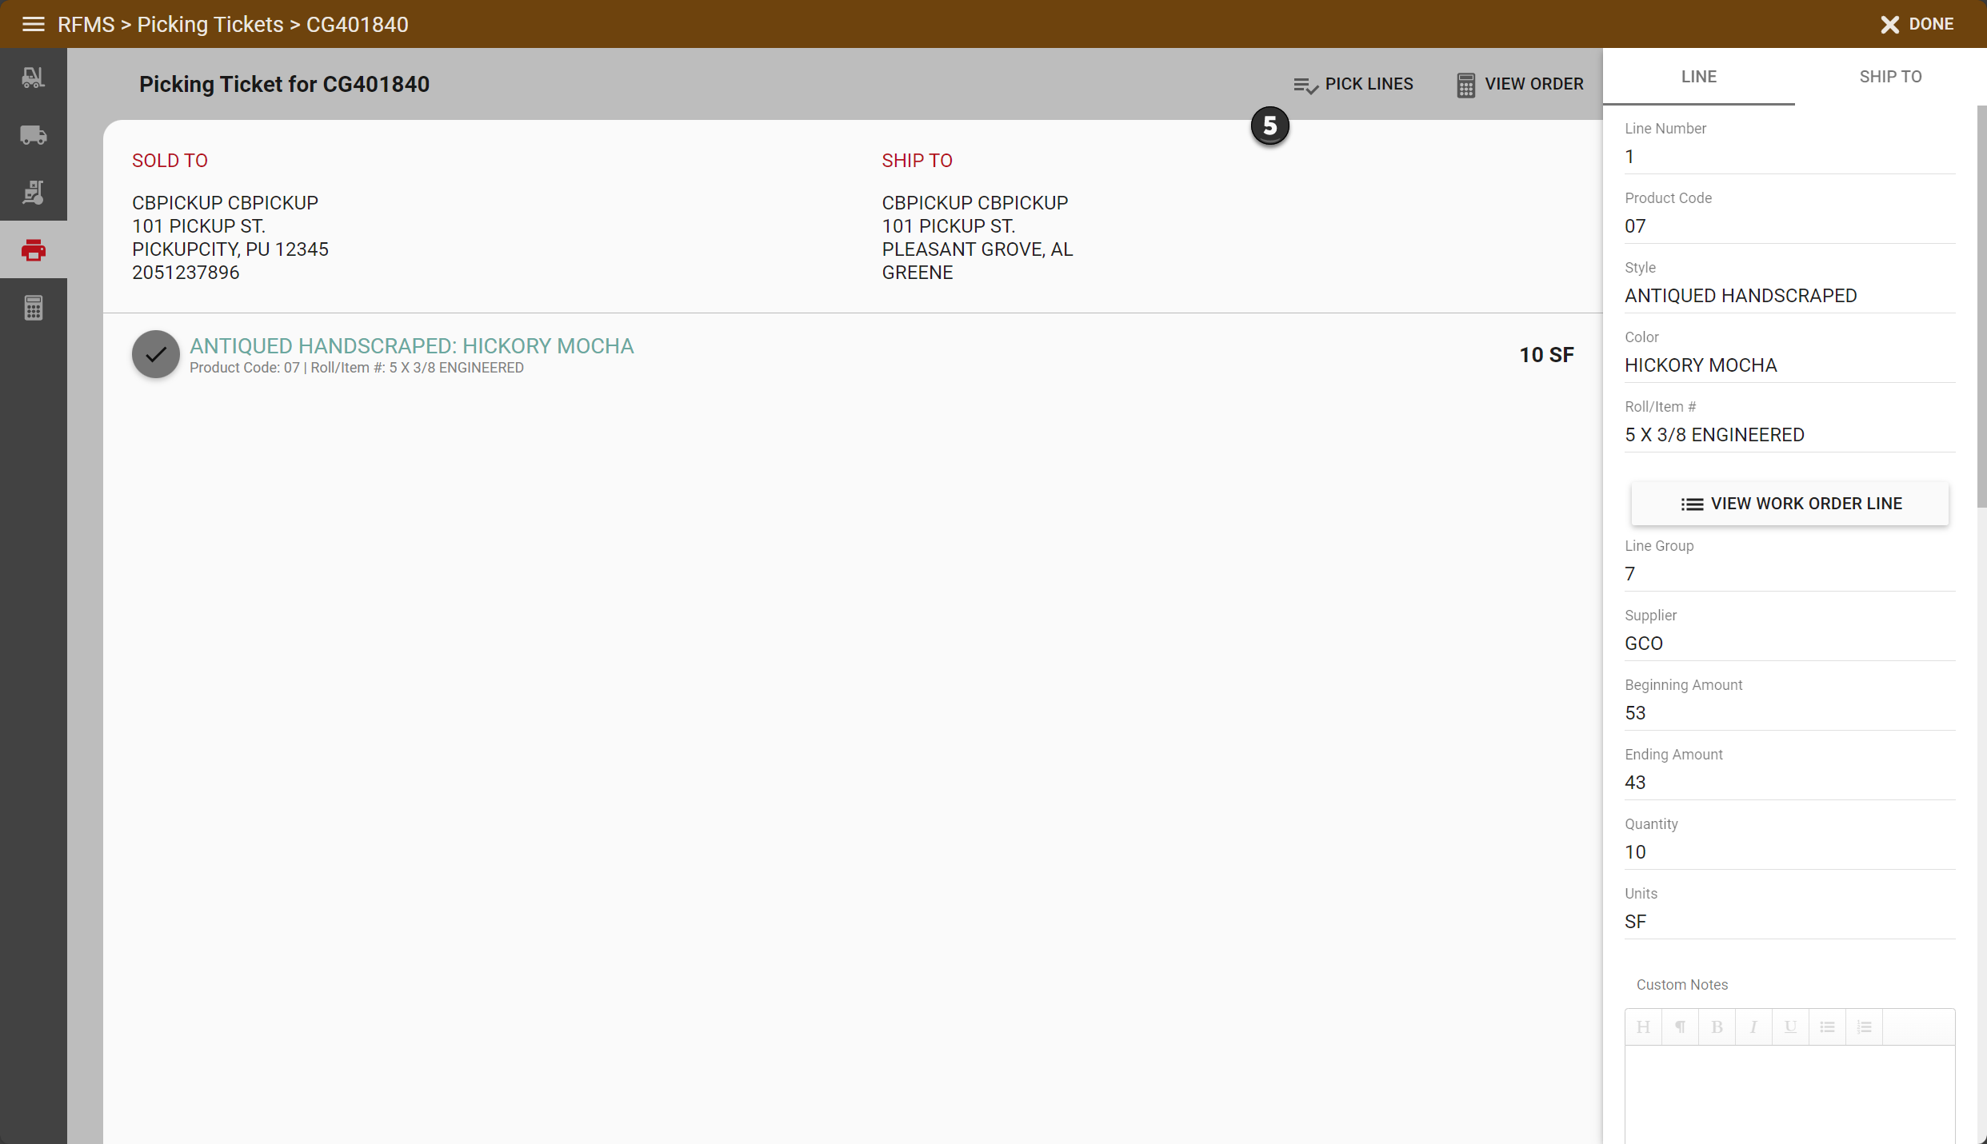Apply paragraph format in Custom Notes toolbar
Image resolution: width=1987 pixels, height=1144 pixels.
1680,1026
